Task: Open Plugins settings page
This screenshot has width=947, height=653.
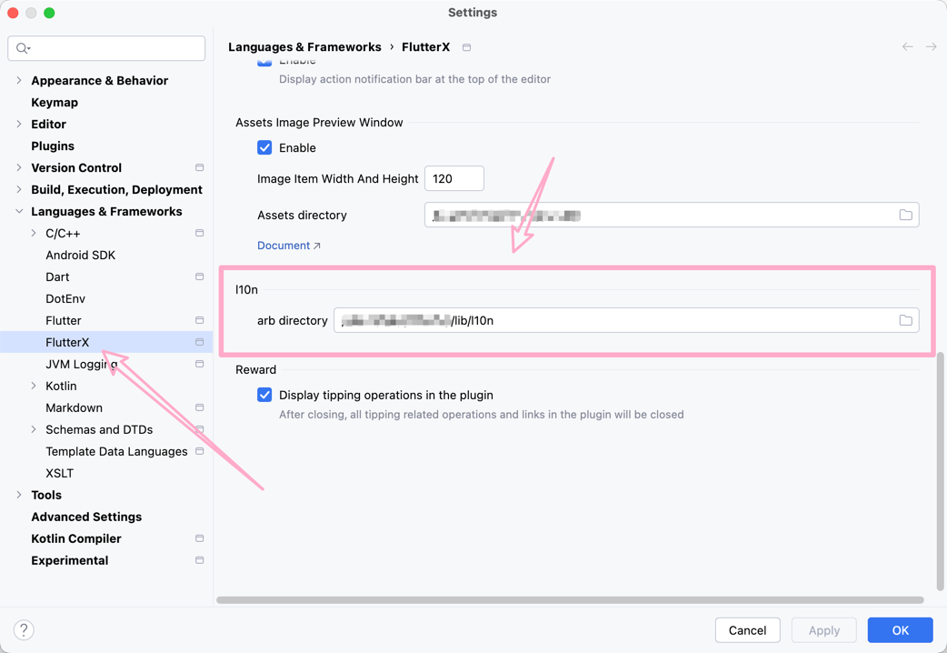Action: coord(53,146)
